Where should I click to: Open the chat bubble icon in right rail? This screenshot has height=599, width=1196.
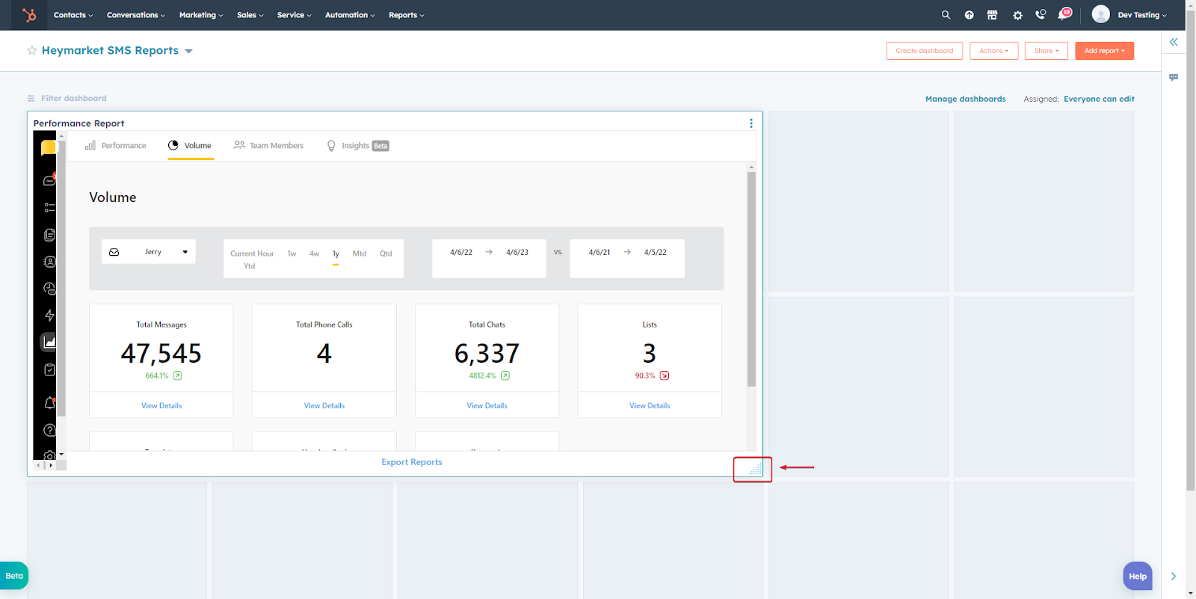1174,77
